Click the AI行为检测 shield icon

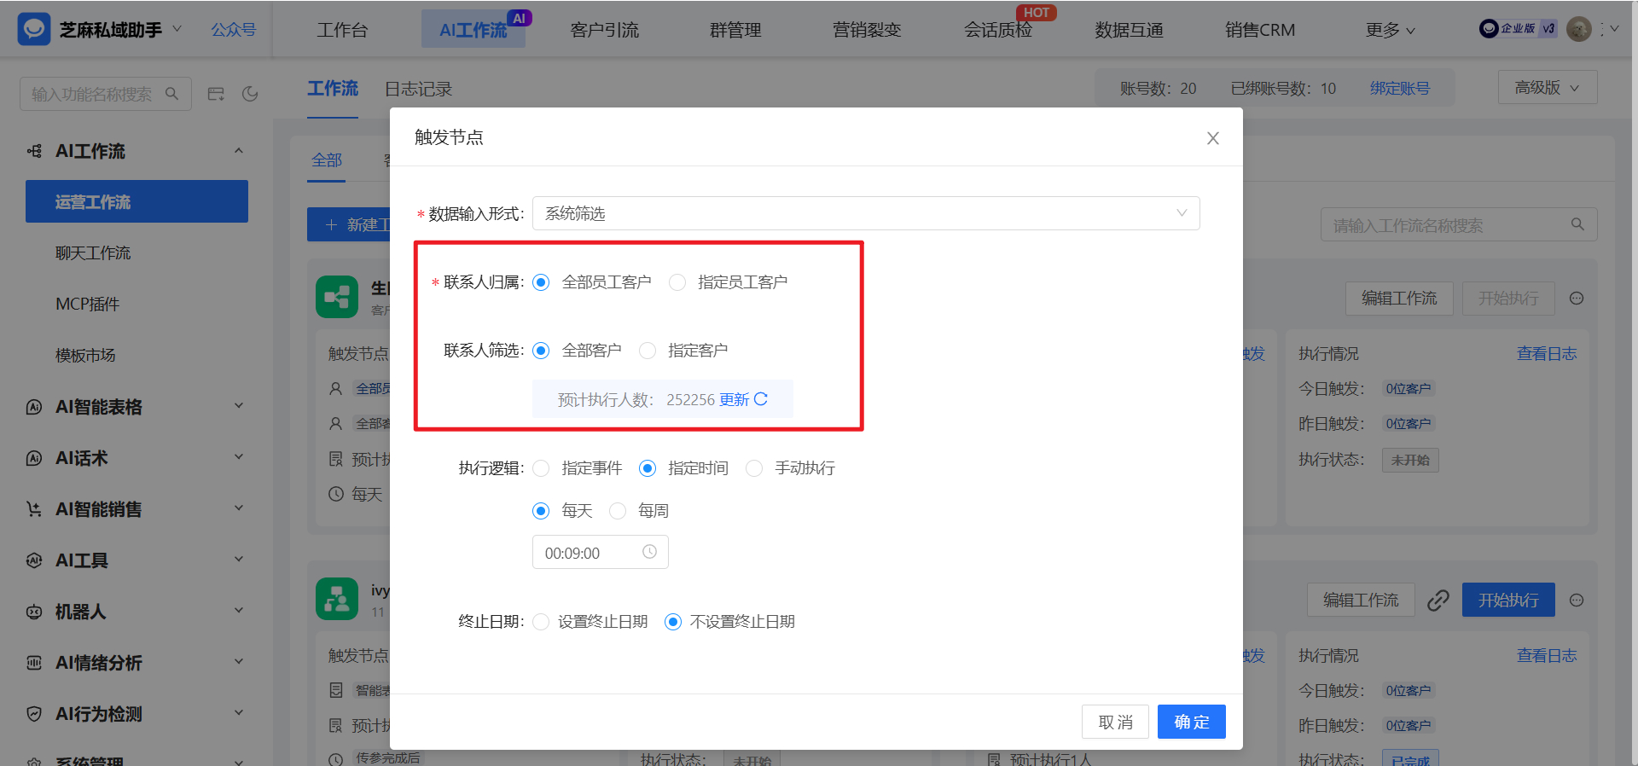[34, 714]
